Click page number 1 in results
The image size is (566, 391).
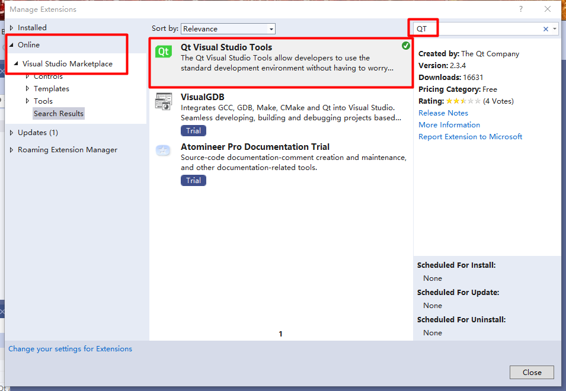(x=280, y=334)
